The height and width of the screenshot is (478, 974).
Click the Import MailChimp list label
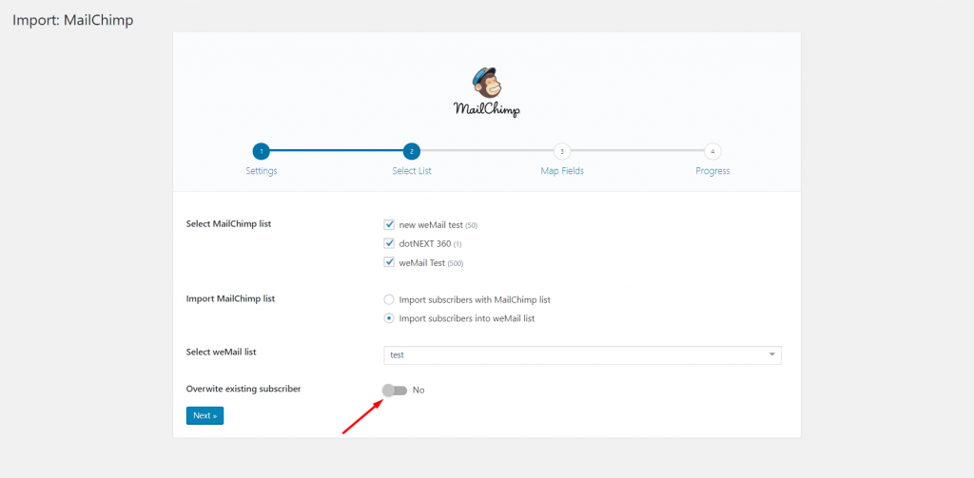tap(230, 298)
